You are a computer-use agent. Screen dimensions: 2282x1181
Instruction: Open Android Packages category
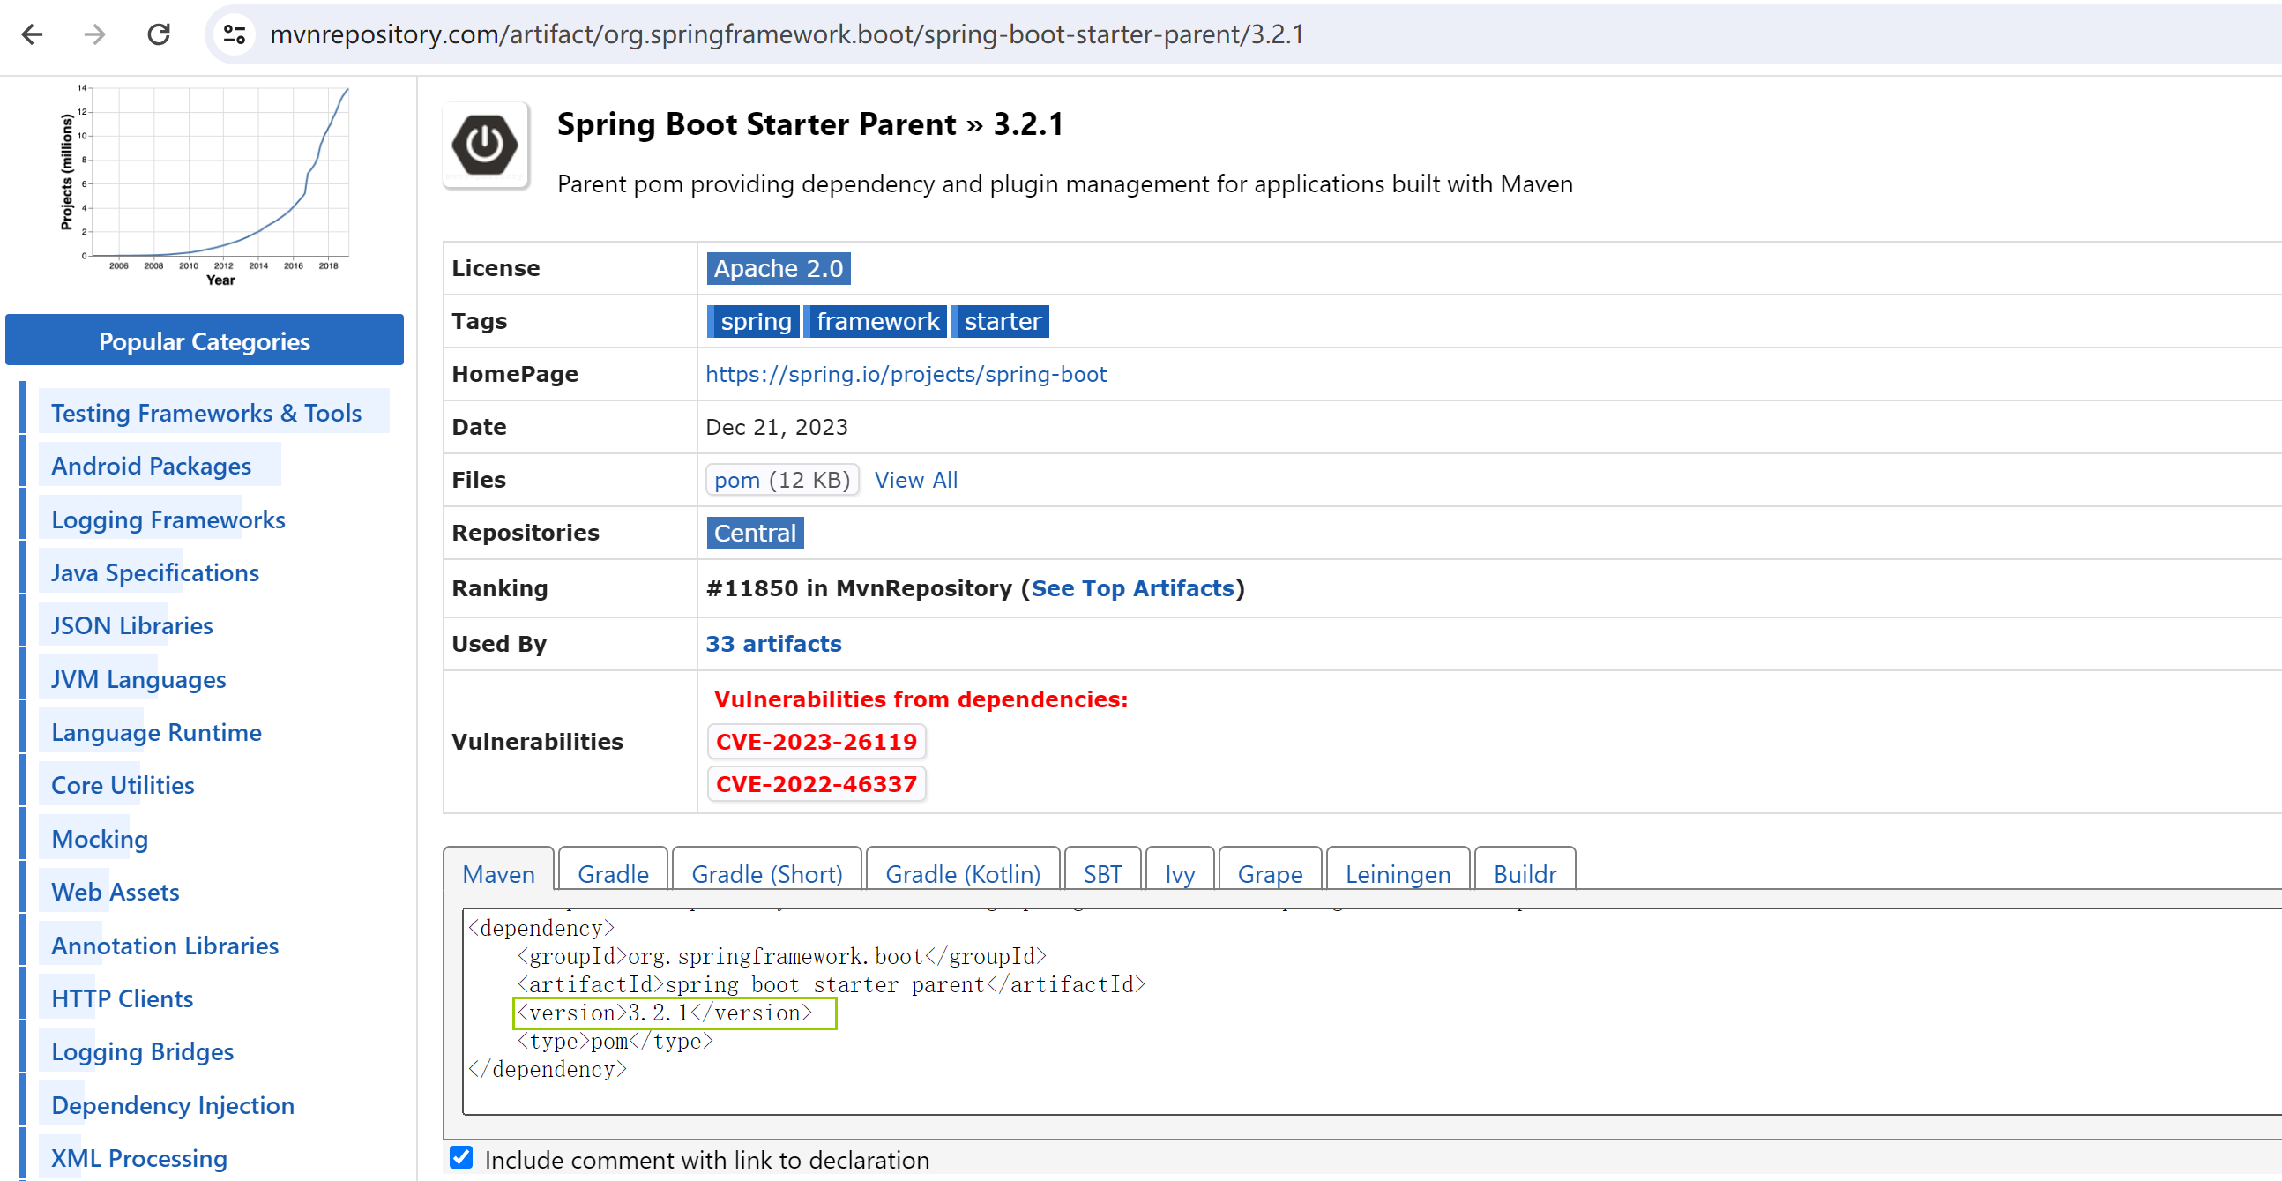pos(152,466)
